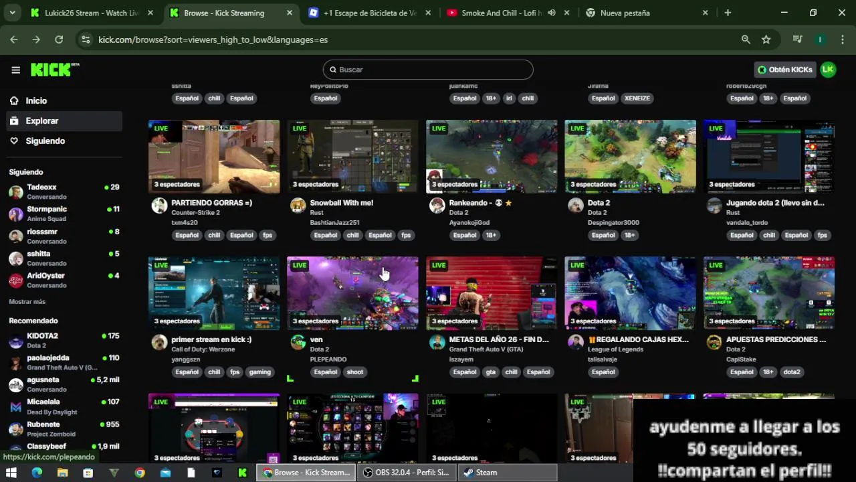Open the media controls icon in Chrome toolbar
Viewport: 856px width, 482px height.
click(797, 39)
